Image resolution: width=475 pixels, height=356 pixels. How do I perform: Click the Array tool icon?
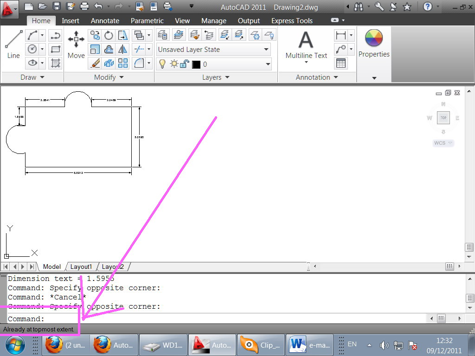click(122, 63)
